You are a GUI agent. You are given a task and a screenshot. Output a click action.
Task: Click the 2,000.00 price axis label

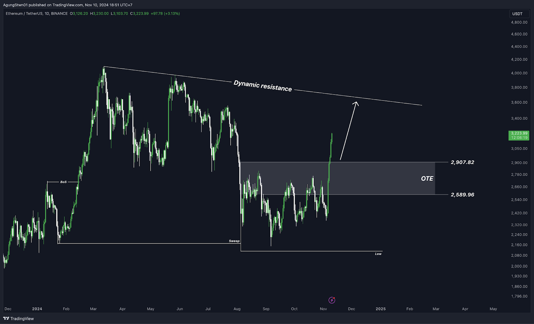click(x=519, y=266)
